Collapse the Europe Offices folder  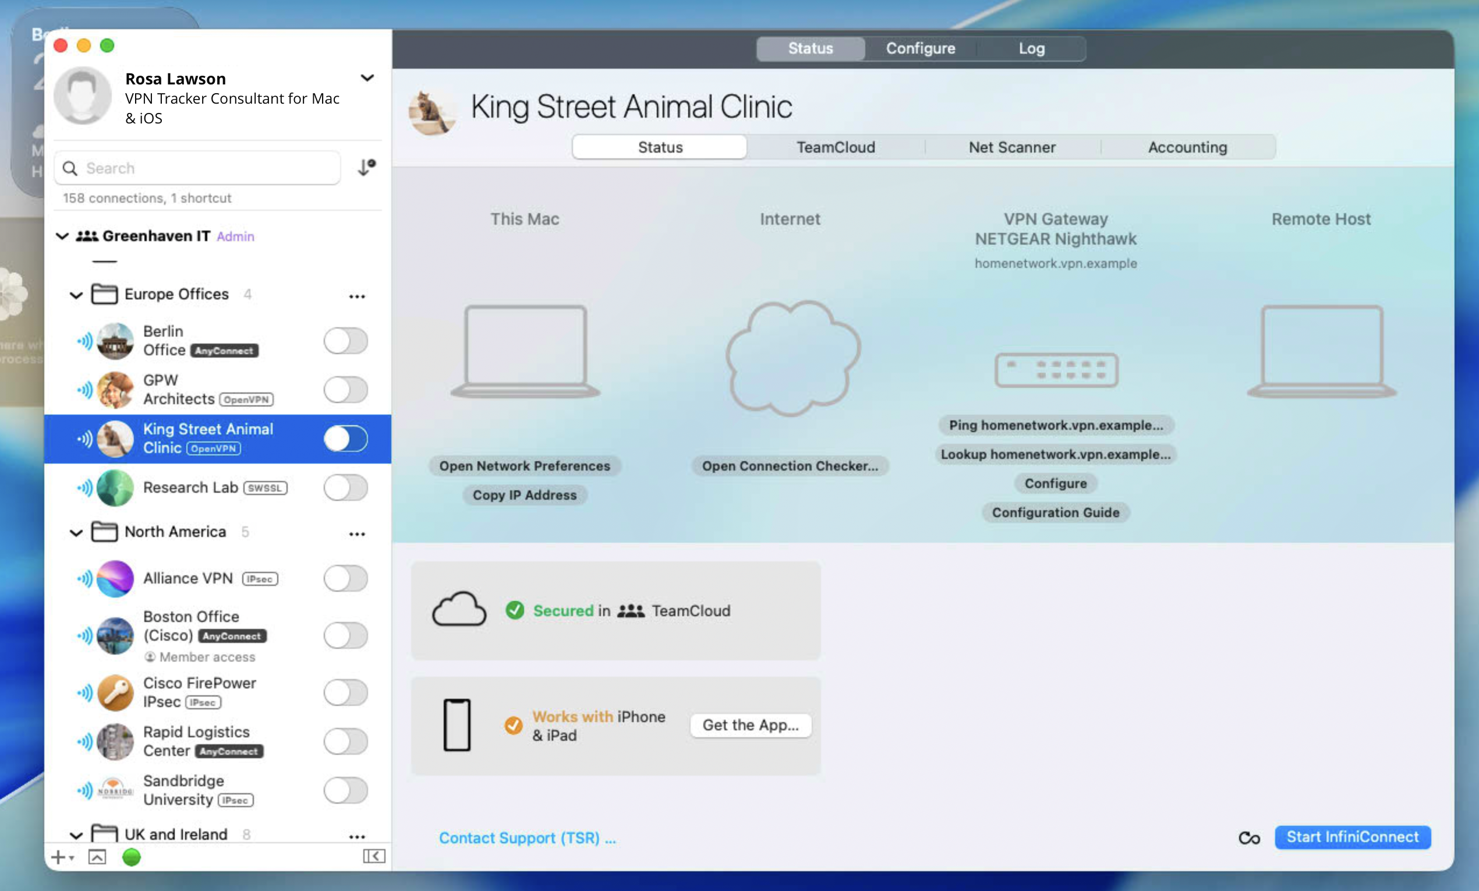[76, 295]
